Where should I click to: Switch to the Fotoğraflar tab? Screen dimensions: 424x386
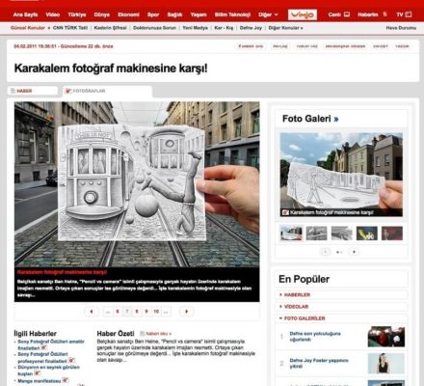(107, 92)
